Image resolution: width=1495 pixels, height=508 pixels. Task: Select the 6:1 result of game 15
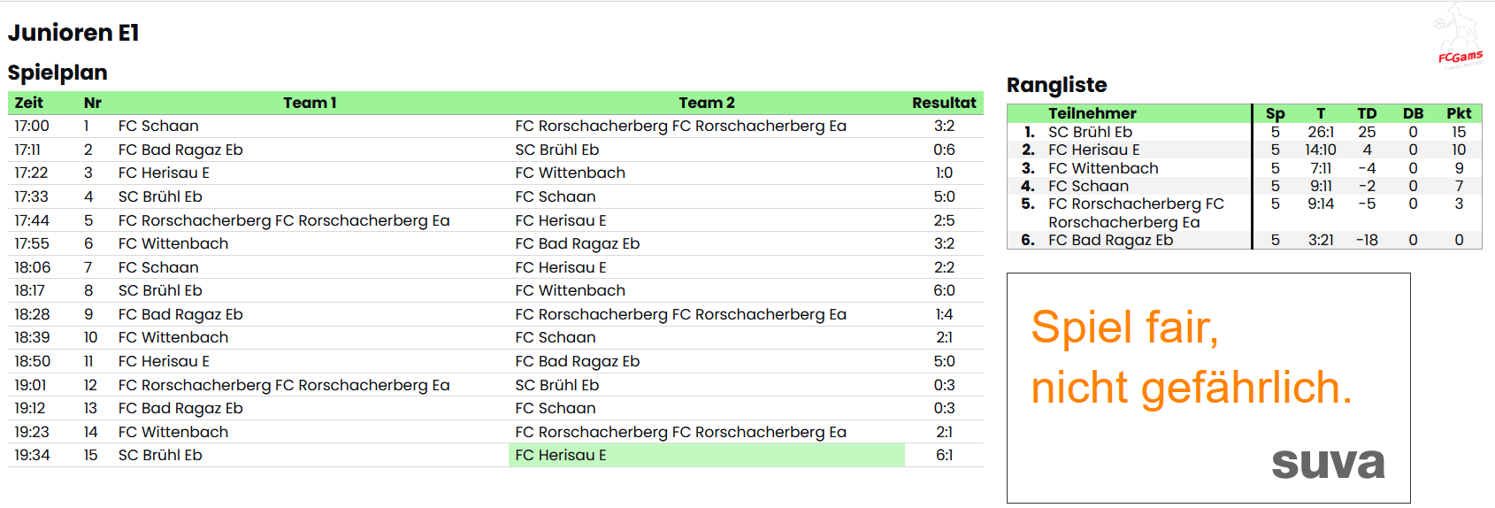click(944, 455)
